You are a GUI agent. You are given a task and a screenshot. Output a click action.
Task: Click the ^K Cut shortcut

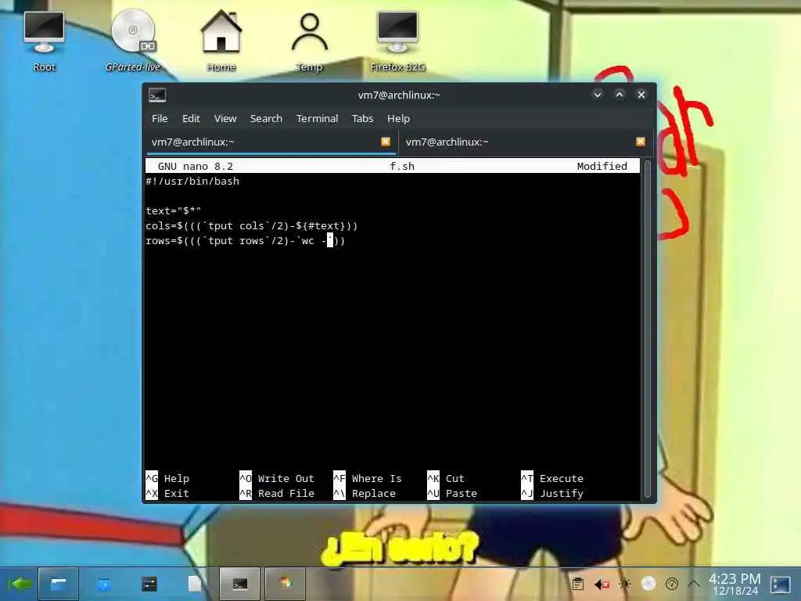click(x=446, y=479)
